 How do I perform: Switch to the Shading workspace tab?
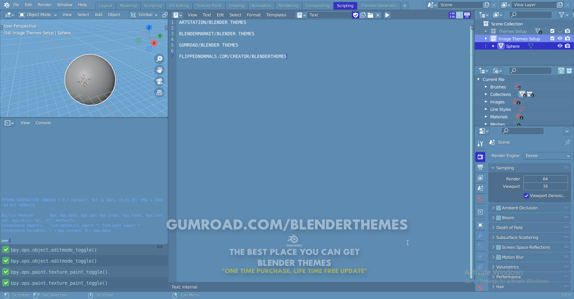point(236,6)
